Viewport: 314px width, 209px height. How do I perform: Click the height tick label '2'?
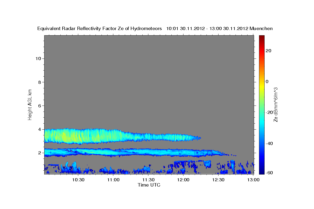[x=40, y=153]
